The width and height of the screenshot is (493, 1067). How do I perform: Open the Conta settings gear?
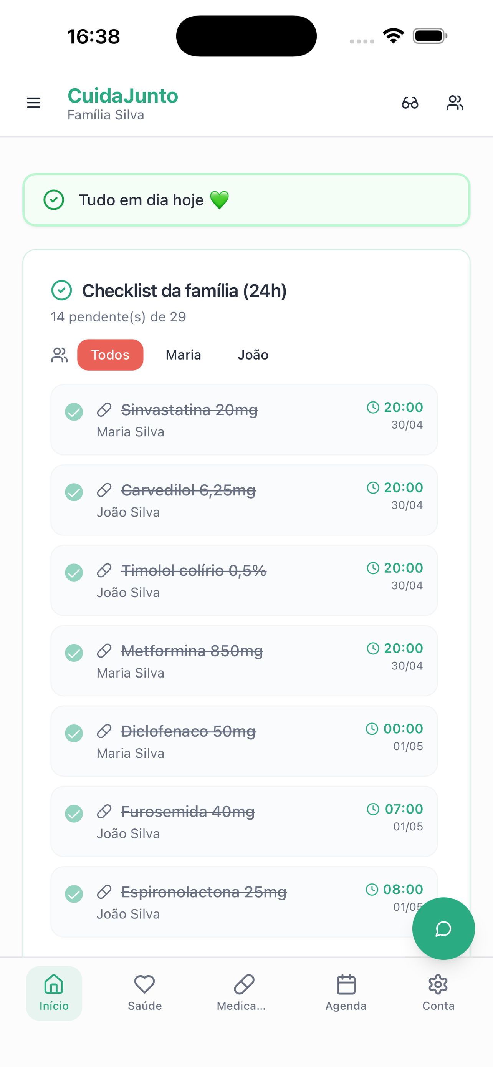438,993
